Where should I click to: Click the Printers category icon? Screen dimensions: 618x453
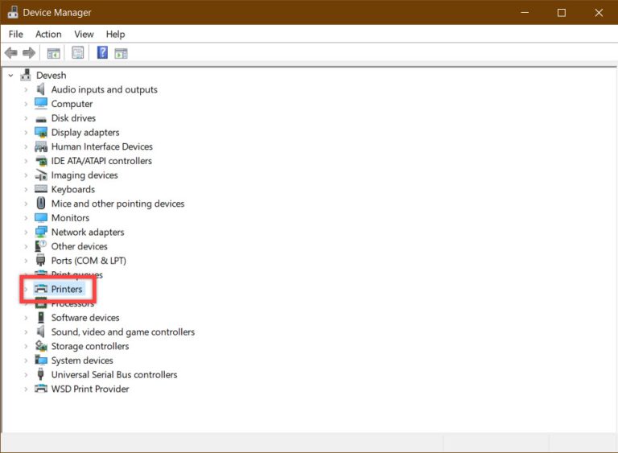point(40,289)
